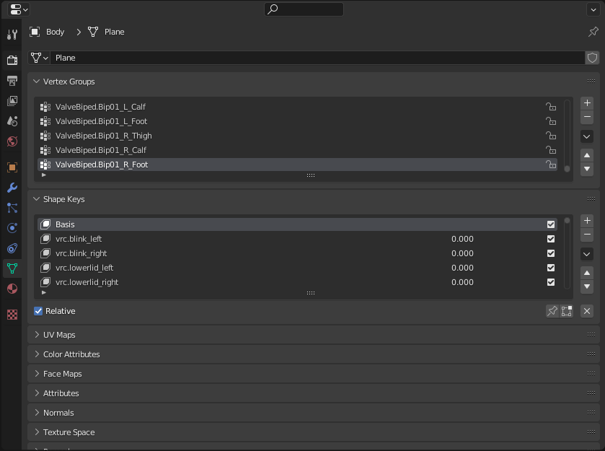Image resolution: width=605 pixels, height=451 pixels.
Task: Click the vrc.blink_left value field
Action: pyautogui.click(x=462, y=239)
